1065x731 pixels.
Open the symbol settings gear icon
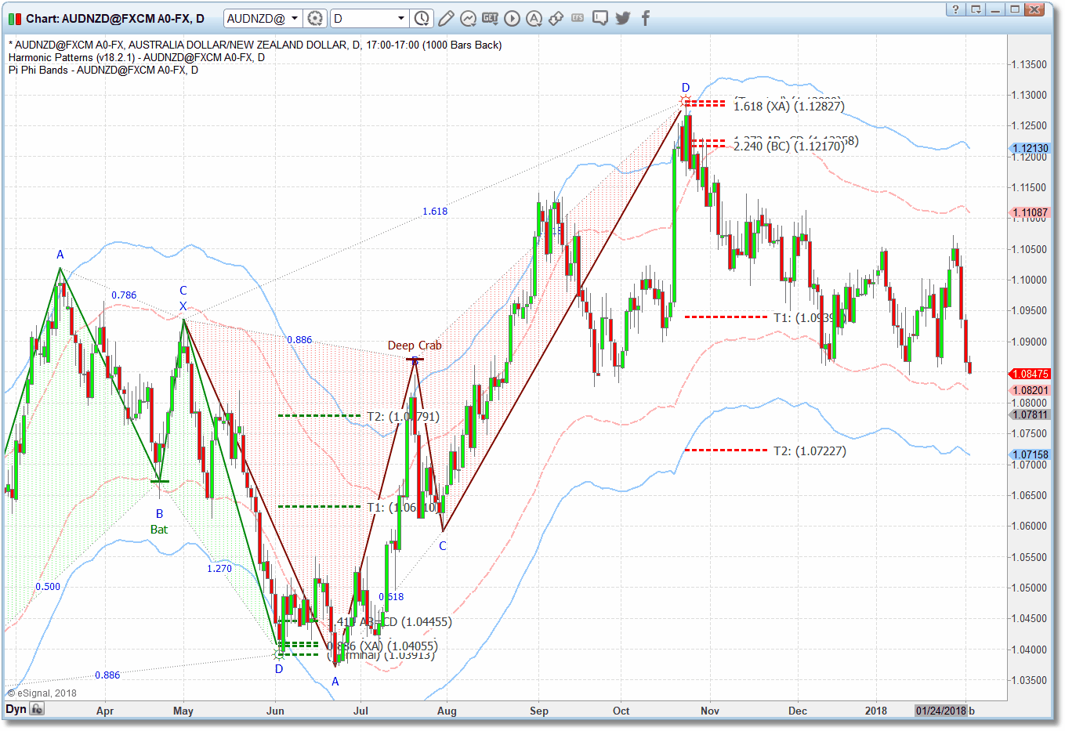click(x=315, y=18)
